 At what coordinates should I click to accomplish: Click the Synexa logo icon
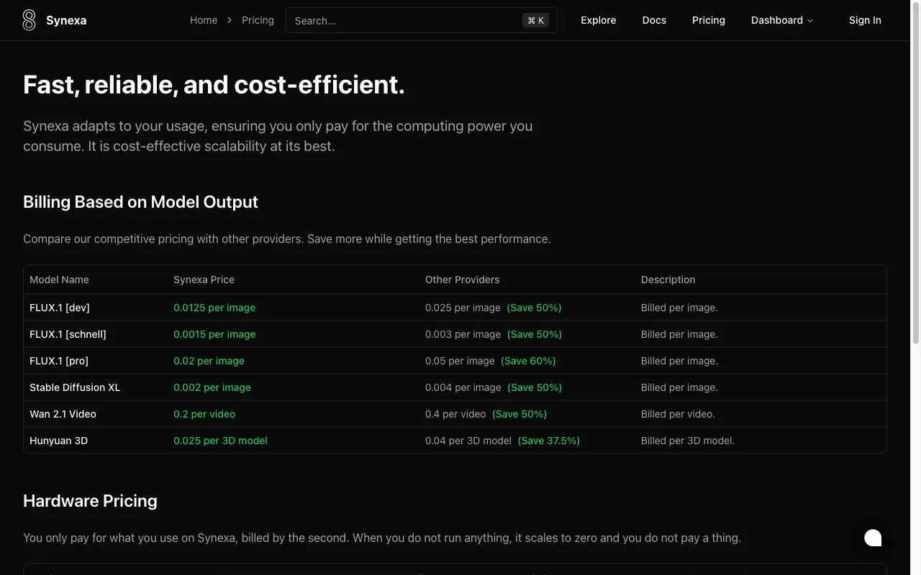pyautogui.click(x=29, y=20)
